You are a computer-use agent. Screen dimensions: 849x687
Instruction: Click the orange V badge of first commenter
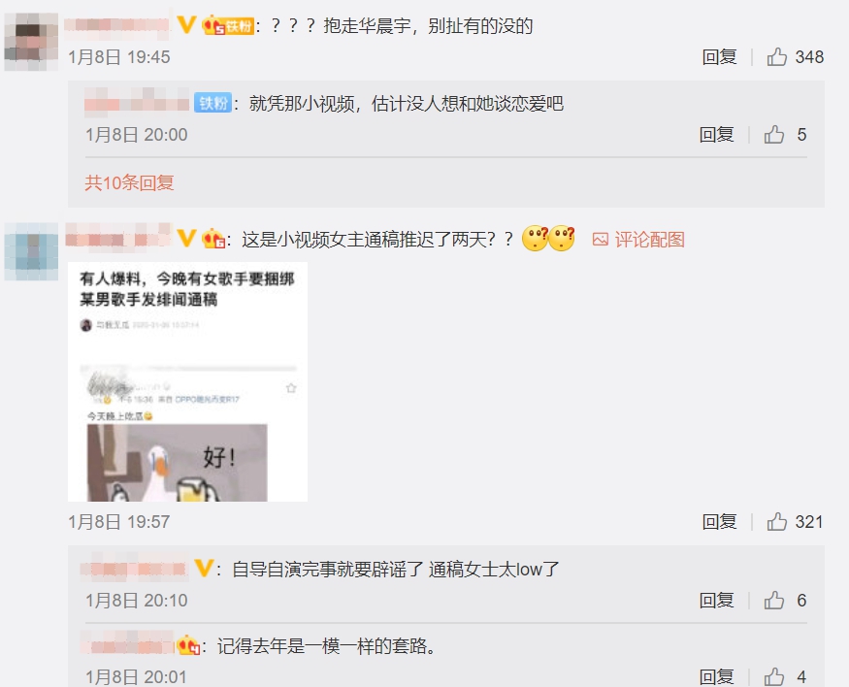[x=186, y=25]
